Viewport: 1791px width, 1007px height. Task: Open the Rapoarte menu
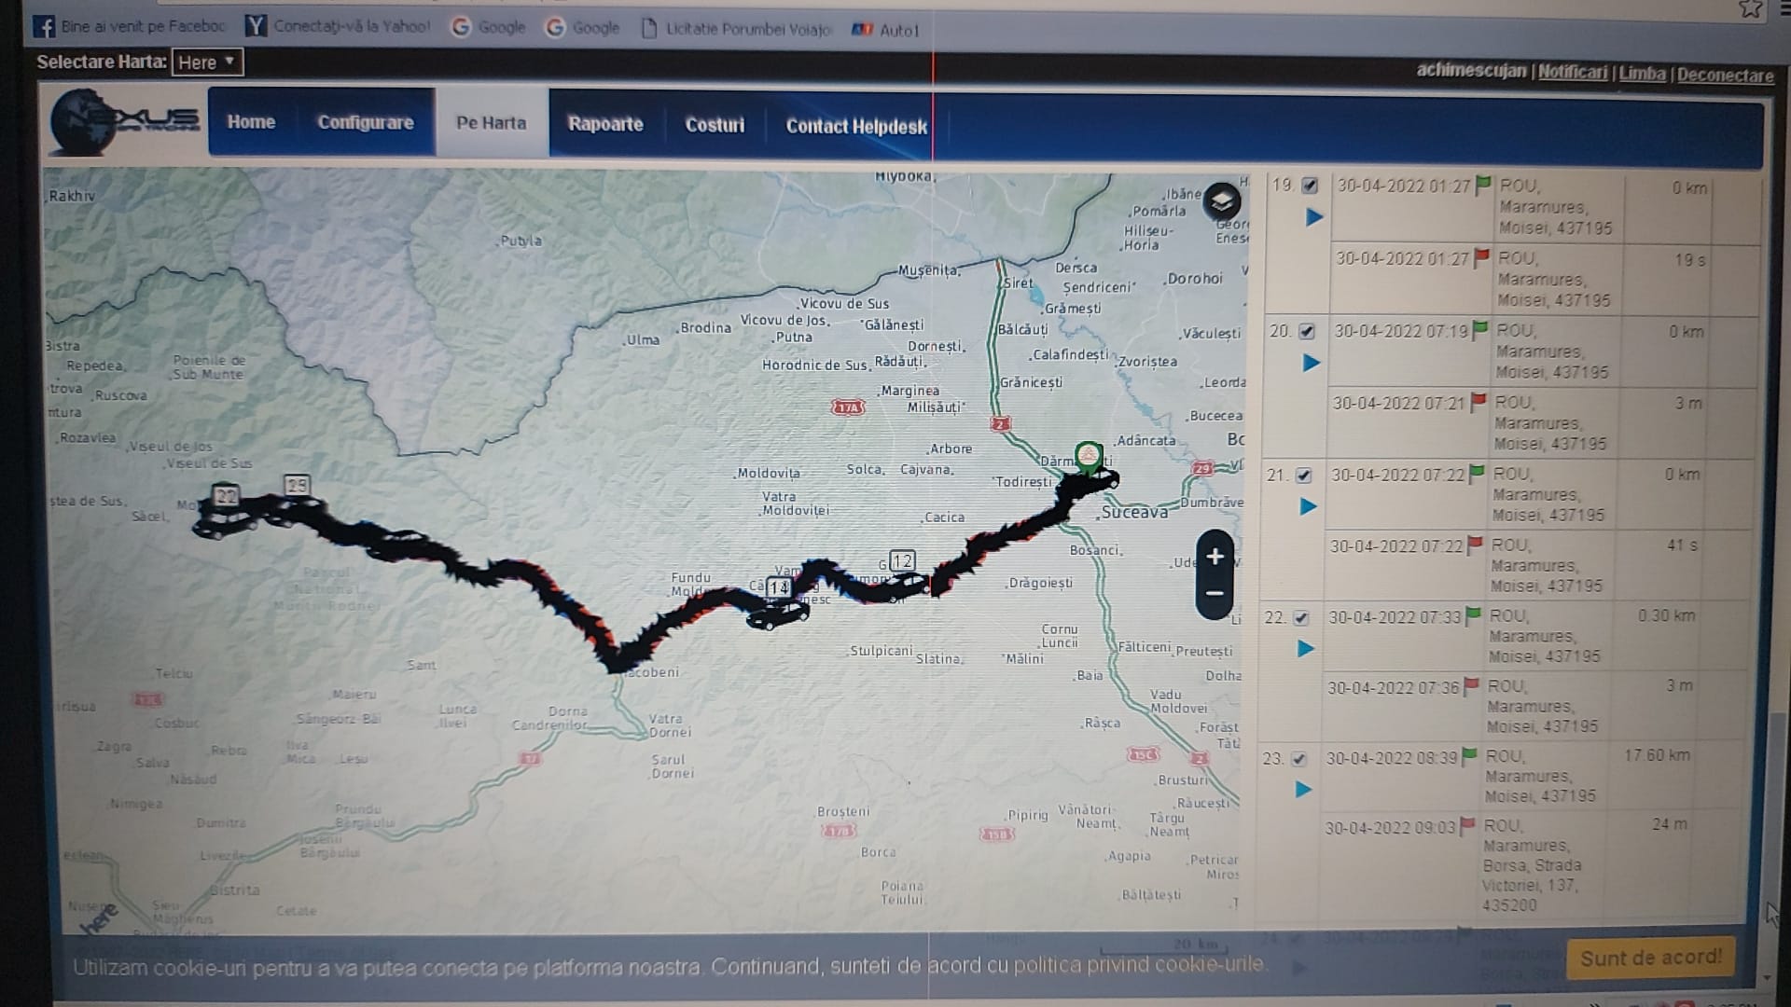(605, 124)
